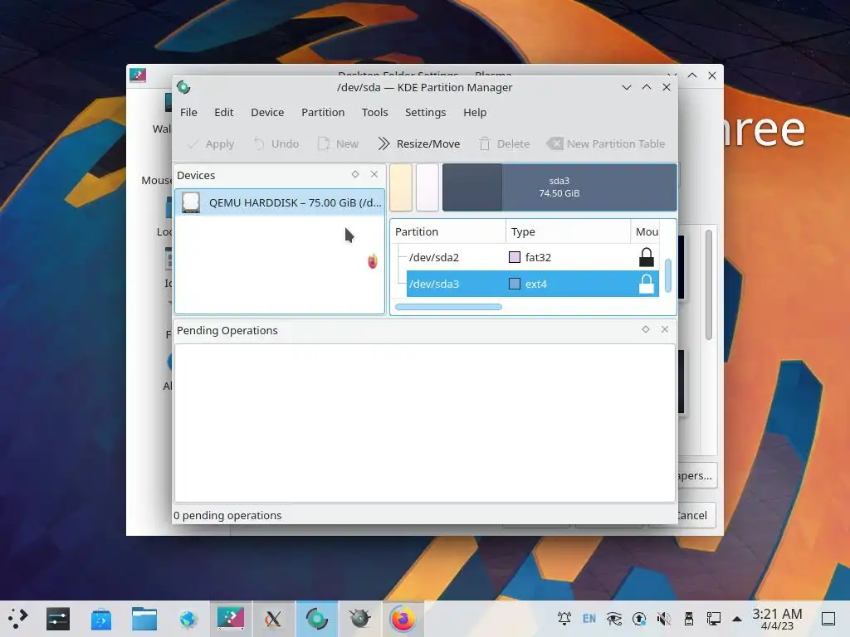The height and width of the screenshot is (637, 850).
Task: Click the '0 pending operations' status text
Action: [x=227, y=516]
